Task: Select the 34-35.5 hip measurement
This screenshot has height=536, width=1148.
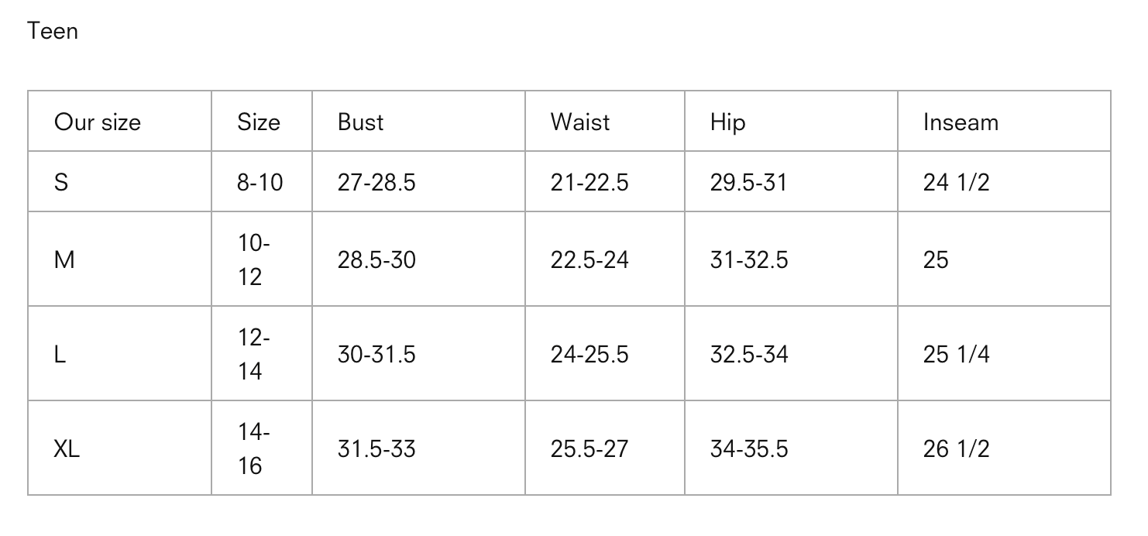Action: pos(749,448)
